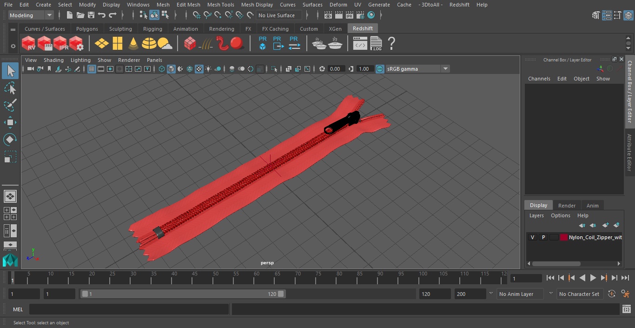The width and height of the screenshot is (635, 328).
Task: Click the MEL command input field
Action: [129, 309]
